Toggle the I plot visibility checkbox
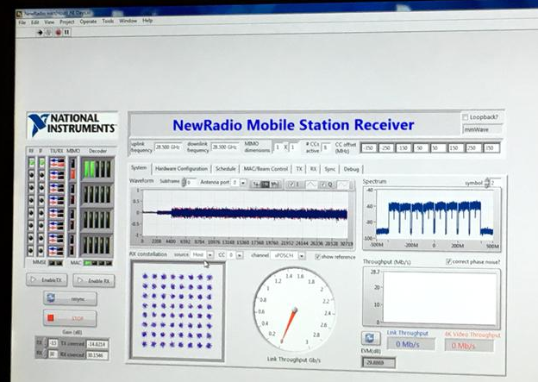The width and height of the screenshot is (538, 382). point(291,185)
